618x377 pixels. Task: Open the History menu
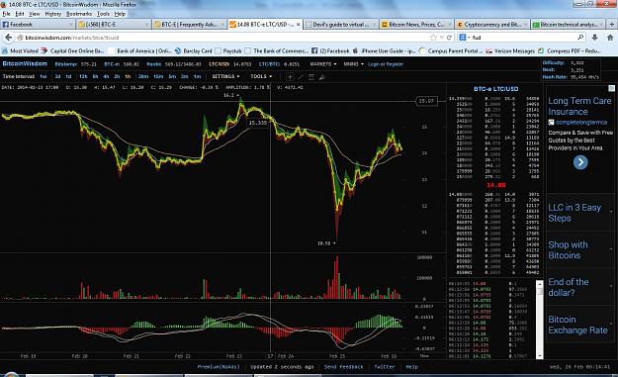click(x=53, y=14)
